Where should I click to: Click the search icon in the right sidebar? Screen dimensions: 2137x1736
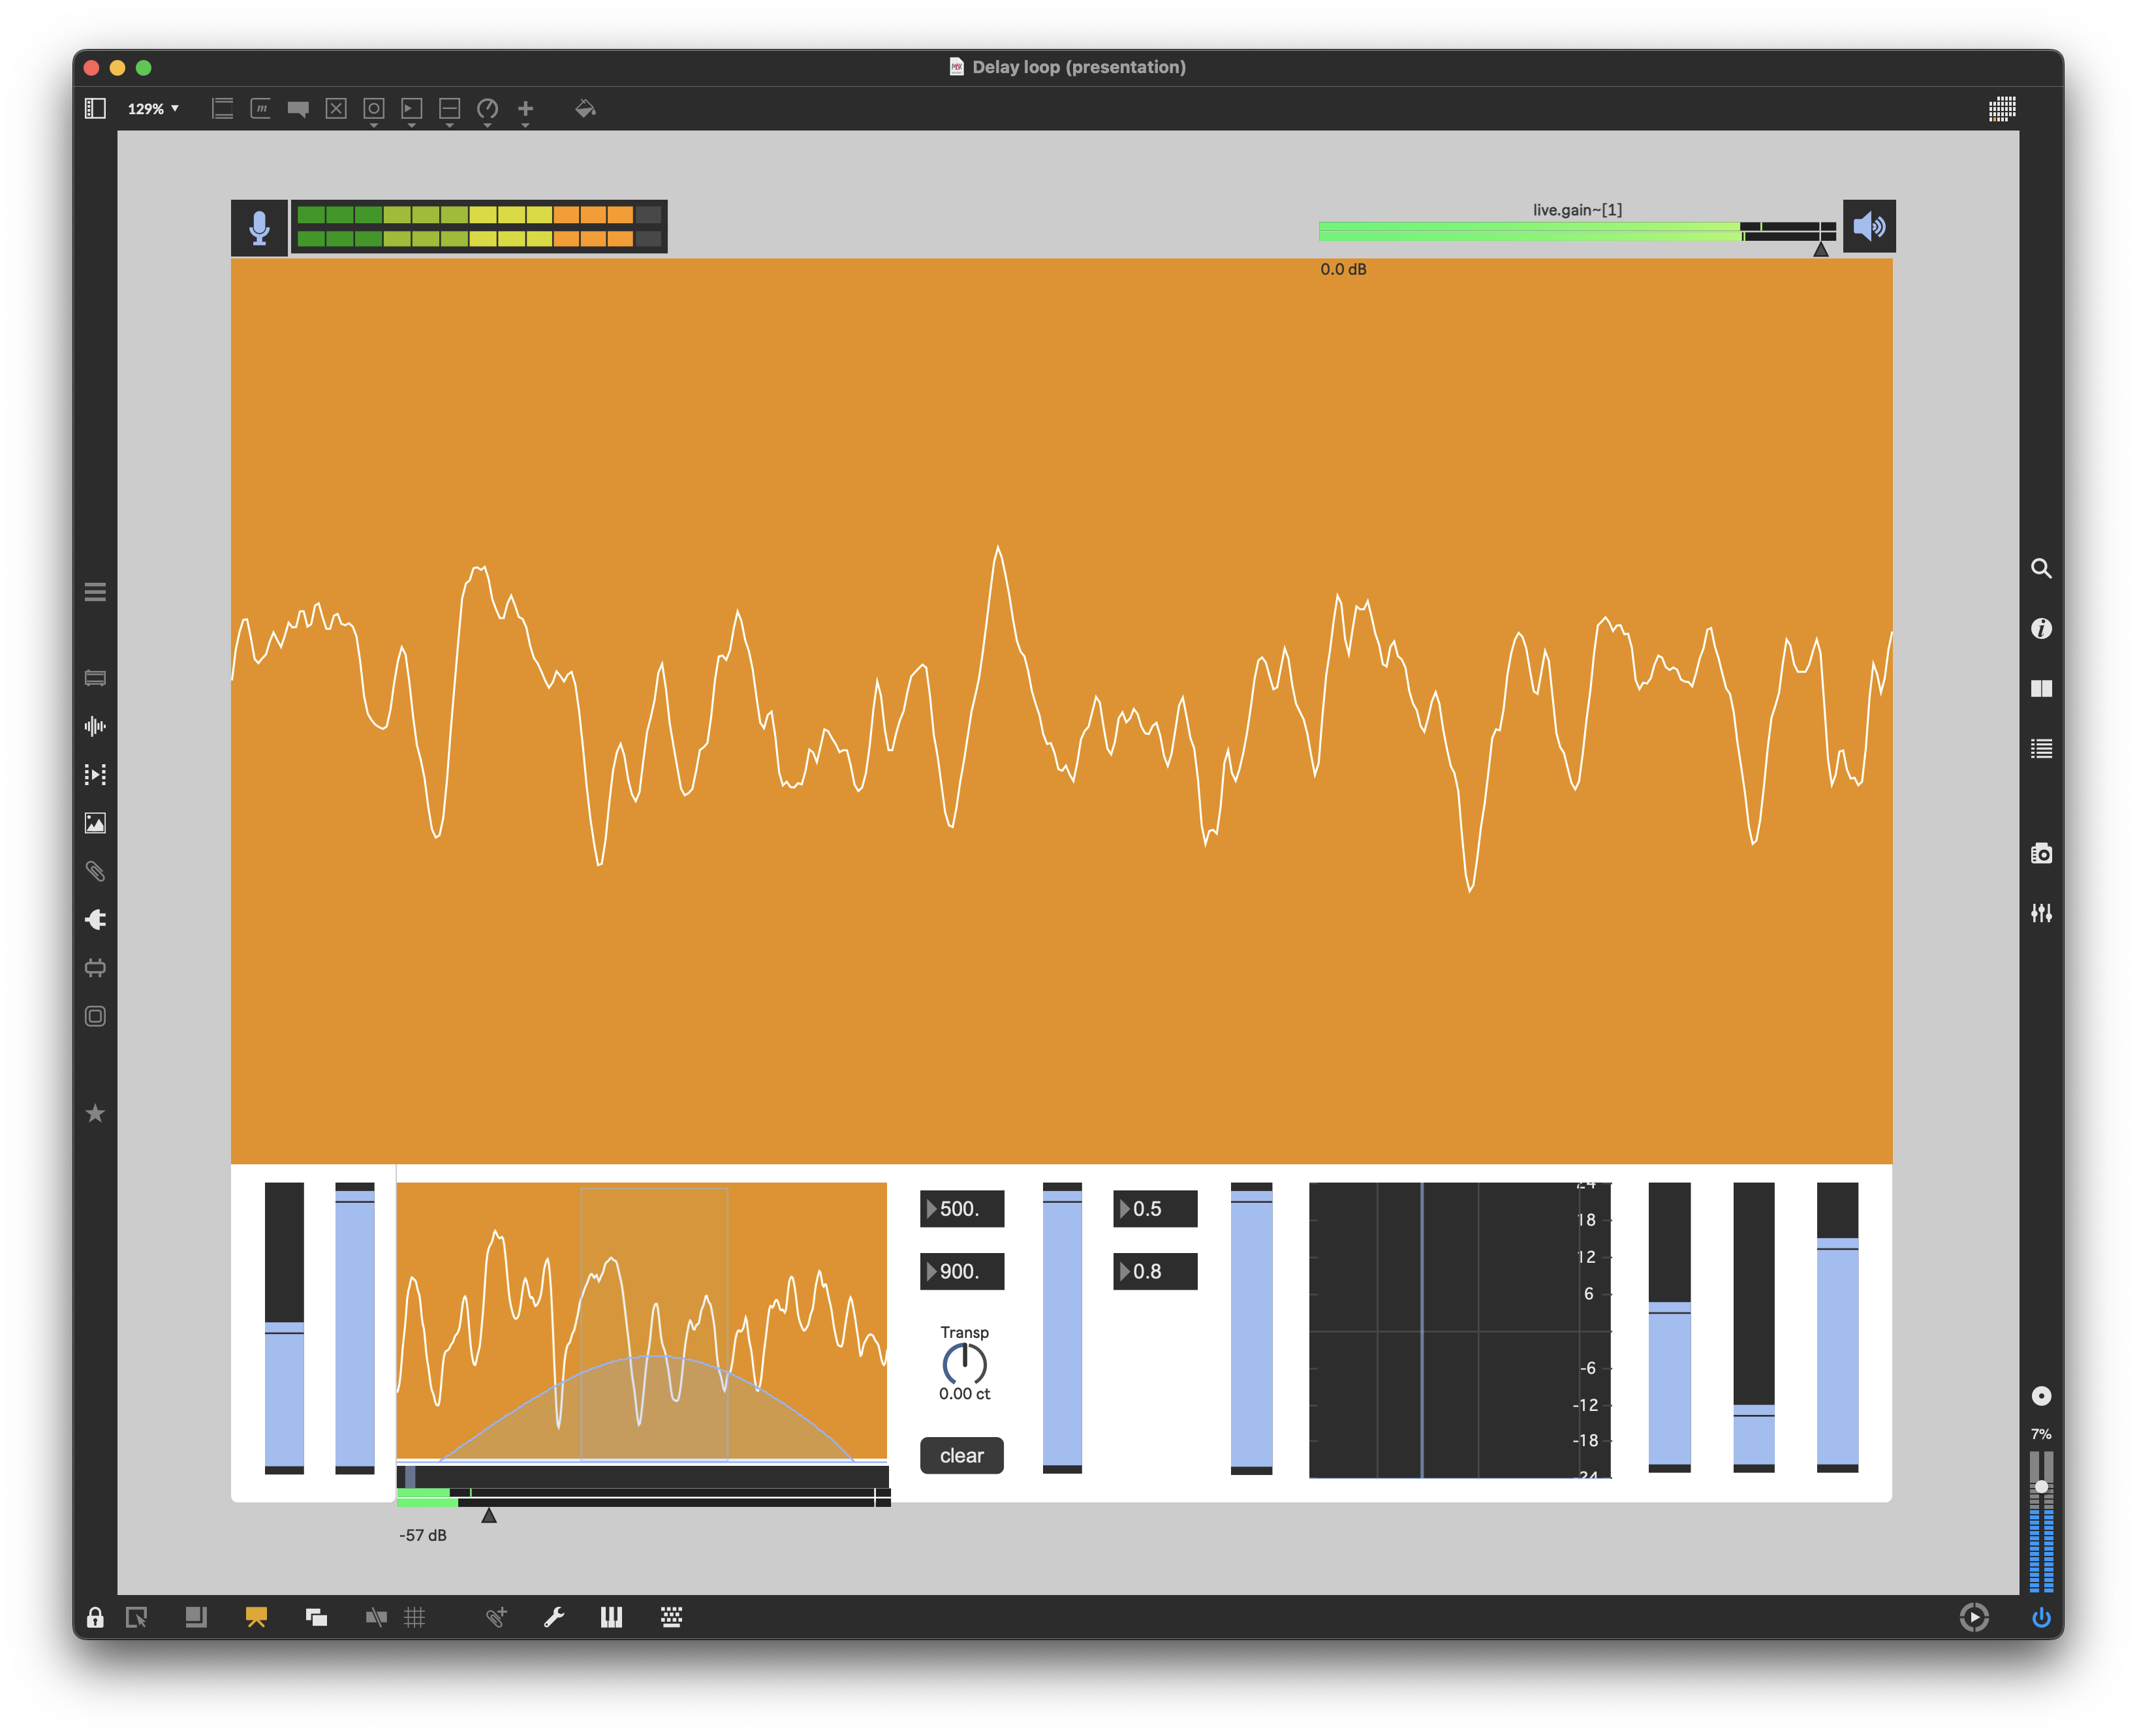(2042, 568)
